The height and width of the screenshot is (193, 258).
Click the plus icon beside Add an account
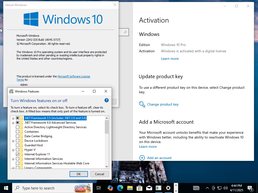[142, 158]
